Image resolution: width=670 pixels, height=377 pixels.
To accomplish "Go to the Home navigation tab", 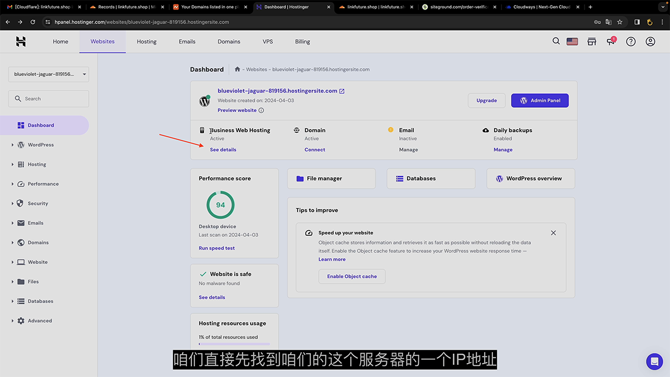I will [60, 41].
